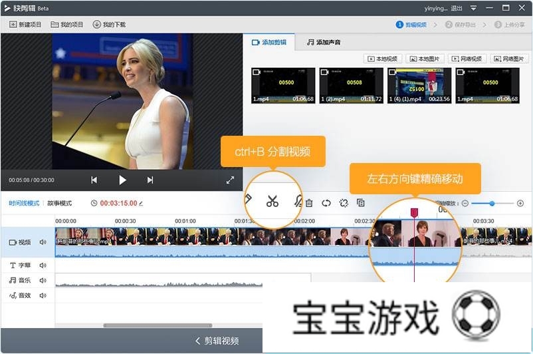Image resolution: width=533 pixels, height=354 pixels.
Task: Click the 网络视频 online video button
Action: pyautogui.click(x=467, y=59)
